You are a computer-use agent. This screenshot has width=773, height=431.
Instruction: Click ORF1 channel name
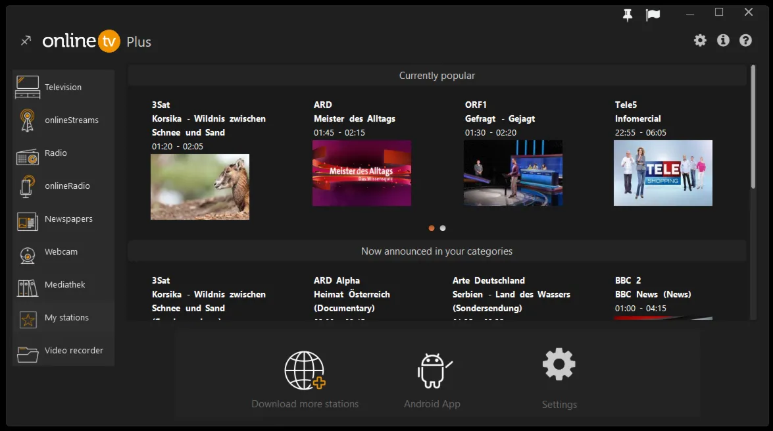tap(476, 105)
